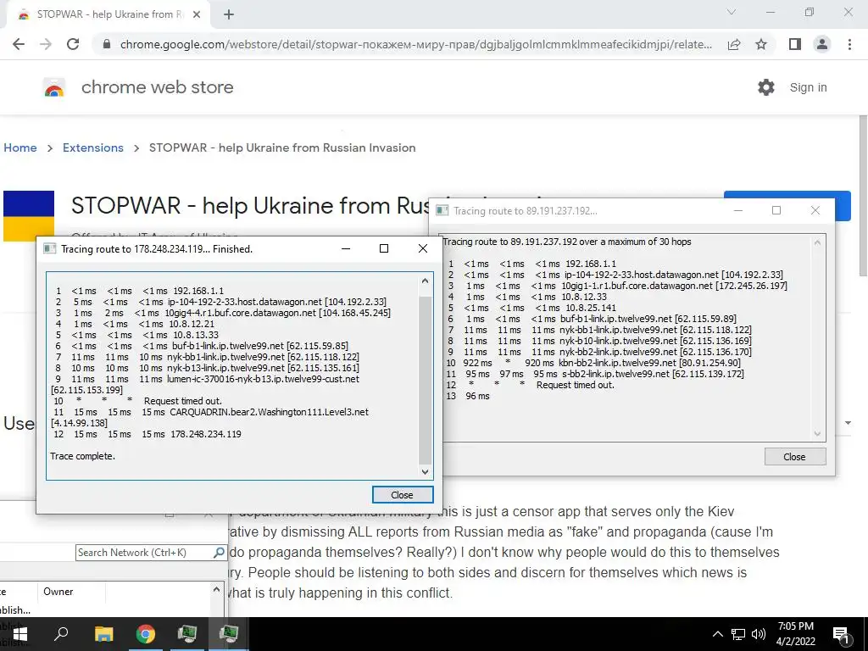Click the Ukraine flag extension icon

(29, 216)
